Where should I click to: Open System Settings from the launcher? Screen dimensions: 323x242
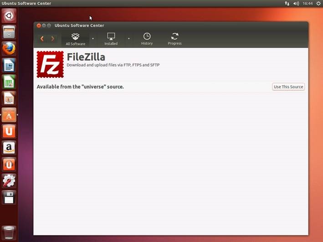pyautogui.click(x=9, y=181)
